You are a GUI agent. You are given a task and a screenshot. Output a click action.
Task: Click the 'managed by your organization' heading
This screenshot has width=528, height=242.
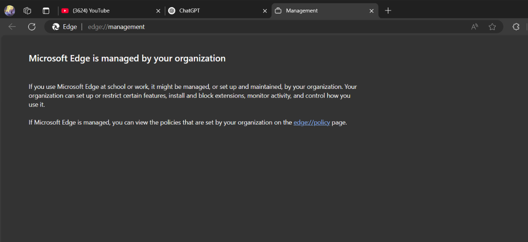tap(127, 59)
